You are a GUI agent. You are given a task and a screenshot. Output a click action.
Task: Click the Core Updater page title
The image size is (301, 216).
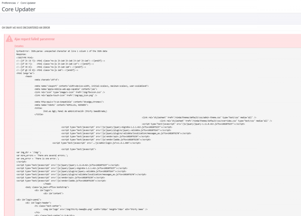click(x=19, y=9)
